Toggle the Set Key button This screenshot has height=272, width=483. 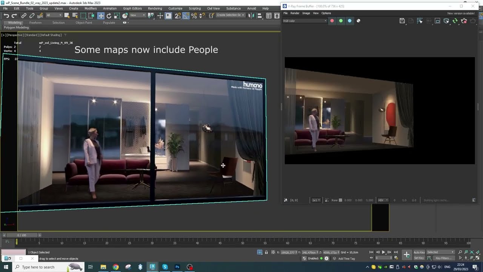(419, 258)
